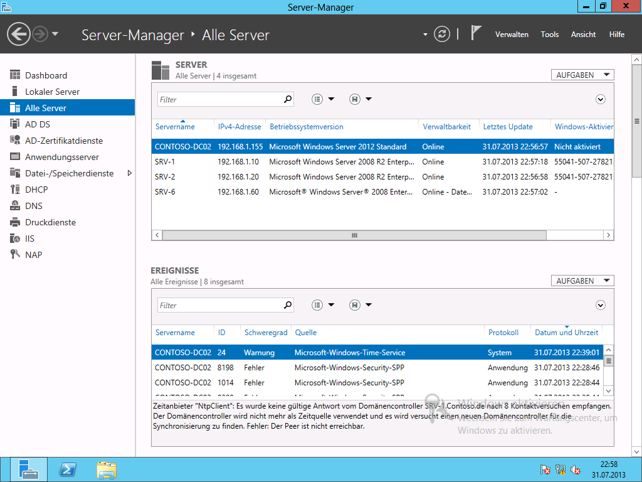Viewport: 642px width, 482px height.
Task: Click search magnifier in server filter
Action: (x=288, y=99)
